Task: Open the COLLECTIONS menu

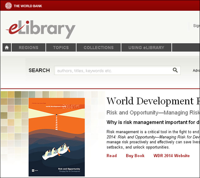Action: coord(98,48)
